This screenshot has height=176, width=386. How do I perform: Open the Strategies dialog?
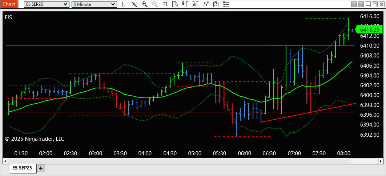[216, 4]
